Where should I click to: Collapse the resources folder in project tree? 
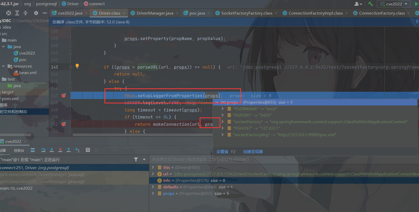pos(3,66)
